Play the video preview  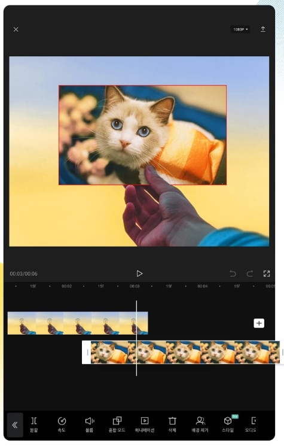click(139, 274)
